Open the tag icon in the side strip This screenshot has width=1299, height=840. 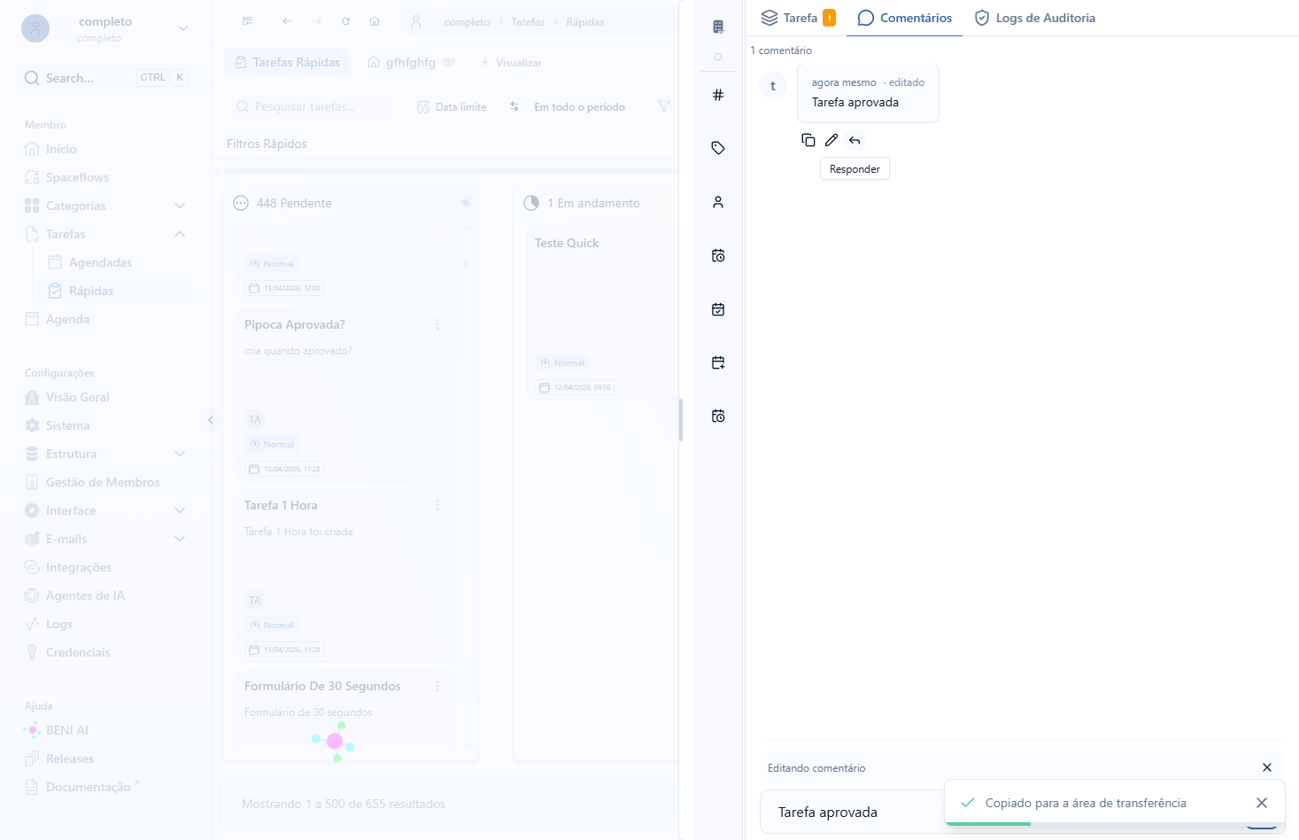718,148
